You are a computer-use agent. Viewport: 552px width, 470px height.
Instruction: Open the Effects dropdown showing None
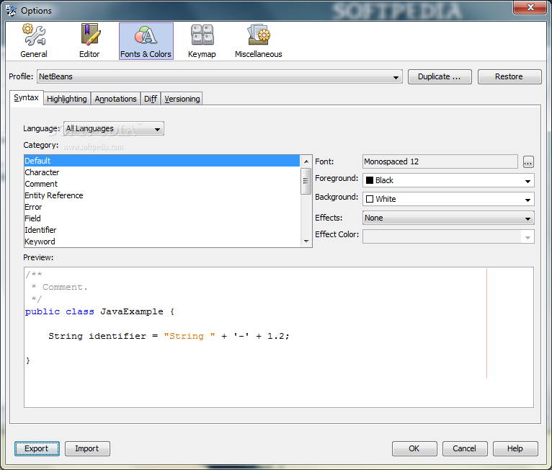click(448, 218)
